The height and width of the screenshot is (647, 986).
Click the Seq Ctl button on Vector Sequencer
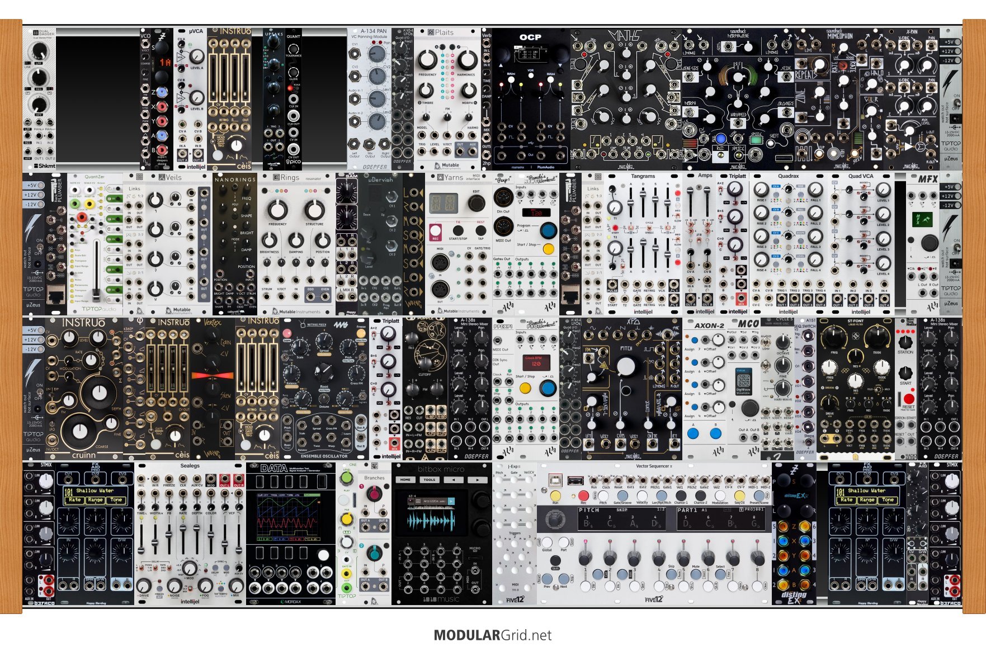(739, 495)
